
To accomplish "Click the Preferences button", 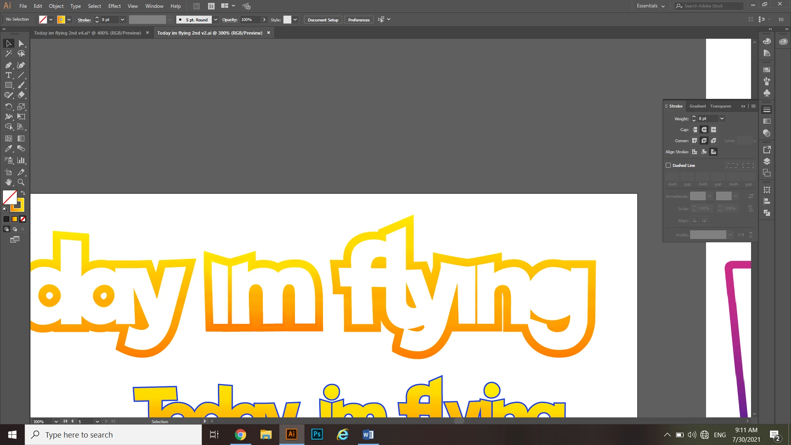I will [358, 20].
